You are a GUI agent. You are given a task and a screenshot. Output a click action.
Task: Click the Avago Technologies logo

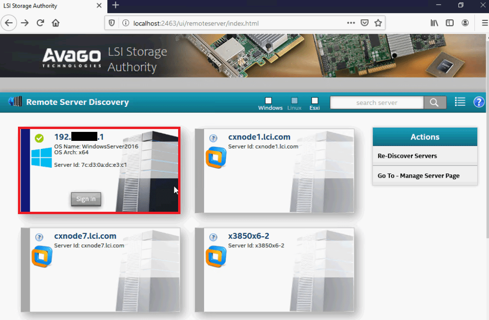pos(72,58)
